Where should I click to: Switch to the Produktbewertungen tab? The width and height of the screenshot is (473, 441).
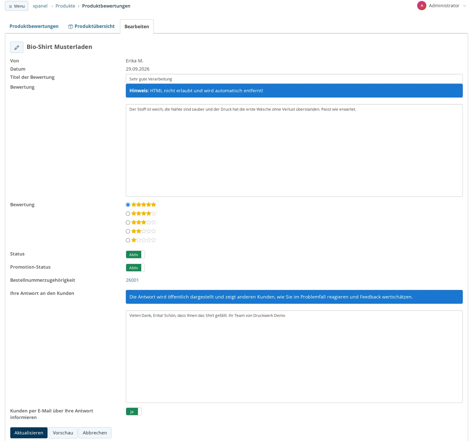[x=34, y=26]
